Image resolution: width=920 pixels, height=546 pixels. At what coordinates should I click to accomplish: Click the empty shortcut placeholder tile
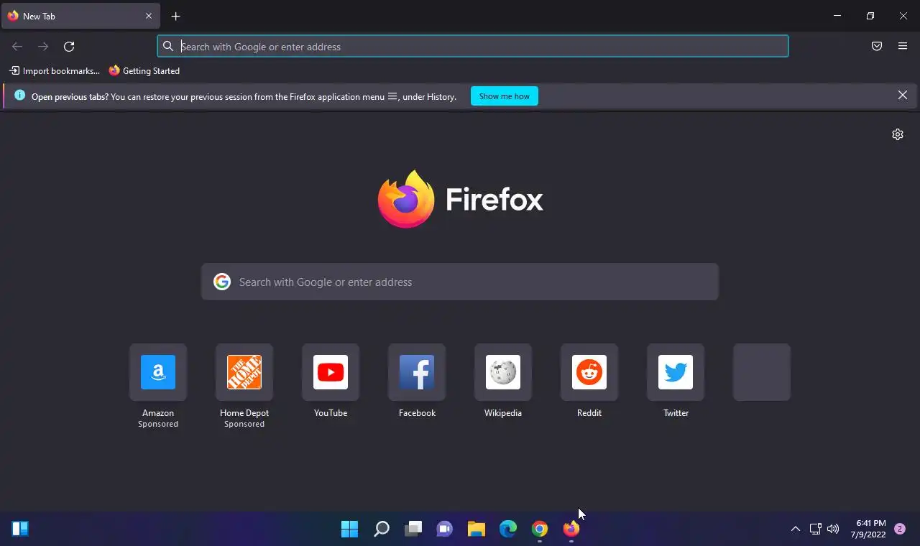[x=762, y=372]
